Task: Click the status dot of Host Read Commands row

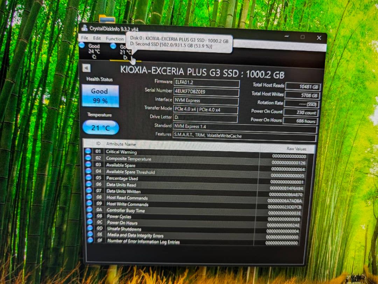Action: (89, 196)
